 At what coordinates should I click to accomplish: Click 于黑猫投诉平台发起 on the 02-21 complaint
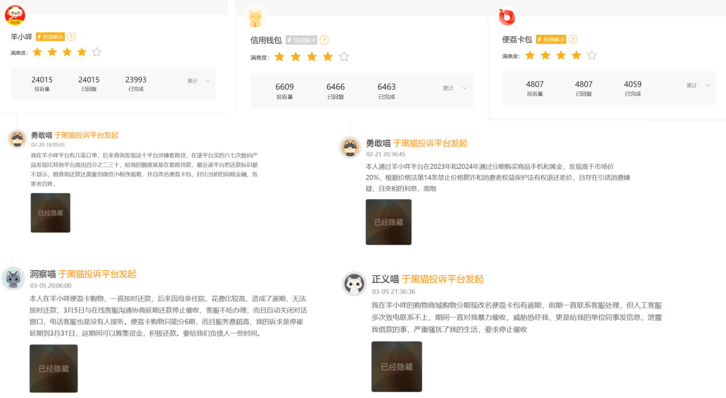430,143
